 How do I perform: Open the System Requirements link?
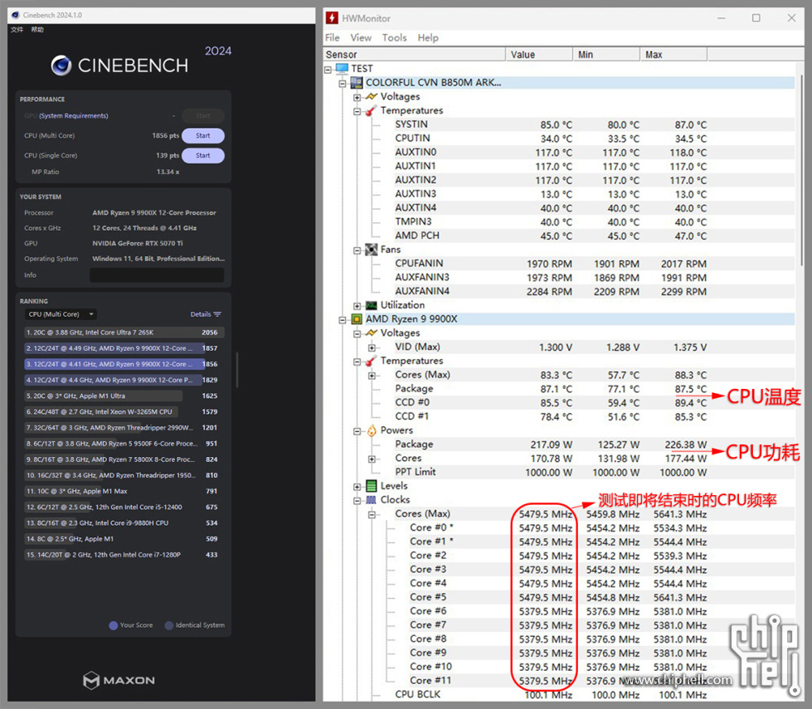pyautogui.click(x=74, y=116)
